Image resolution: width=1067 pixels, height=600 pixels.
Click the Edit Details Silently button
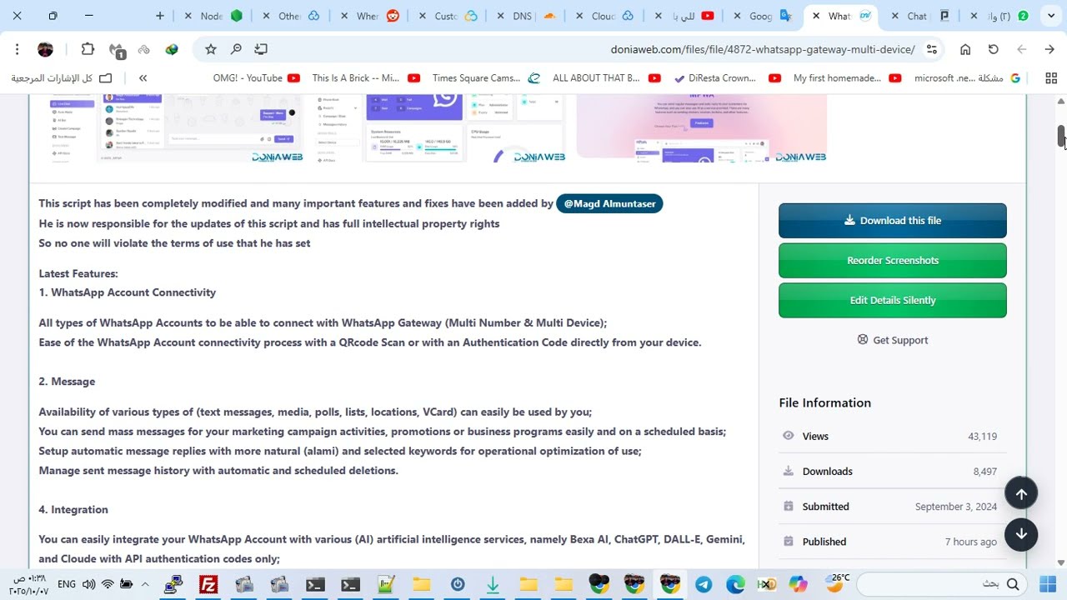coord(893,300)
